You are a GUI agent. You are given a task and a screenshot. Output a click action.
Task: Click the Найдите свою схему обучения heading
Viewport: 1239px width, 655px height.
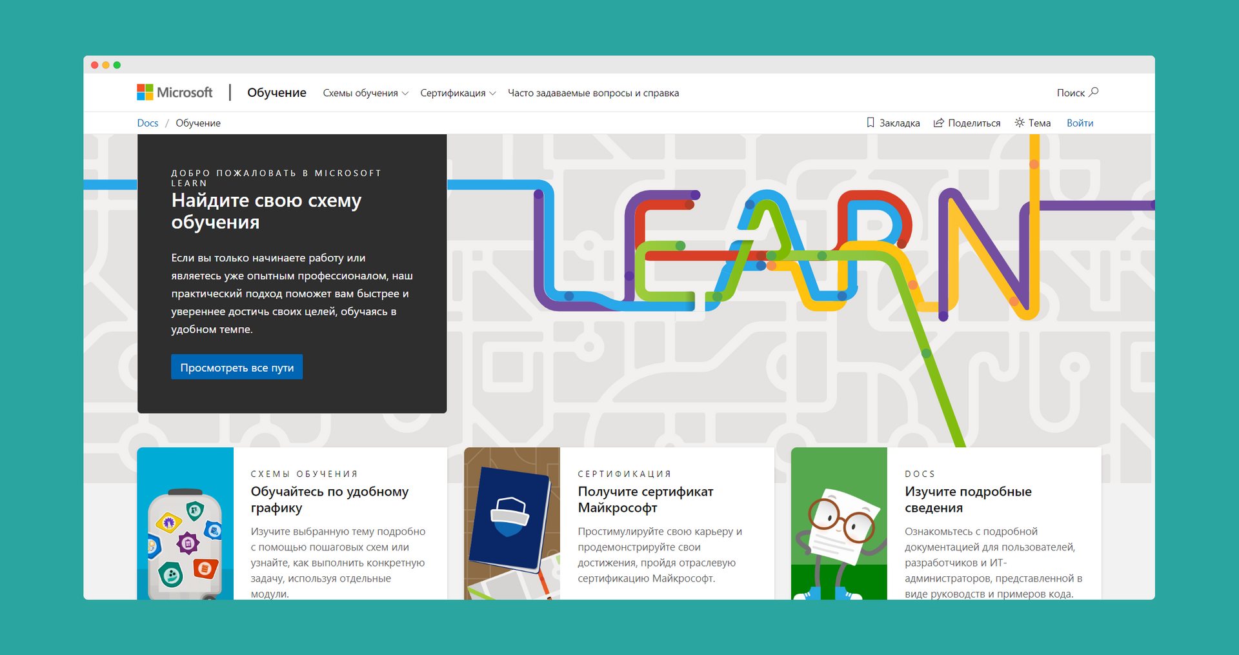click(x=267, y=211)
